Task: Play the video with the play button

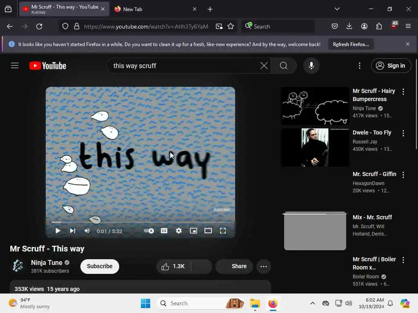Action: (58, 231)
